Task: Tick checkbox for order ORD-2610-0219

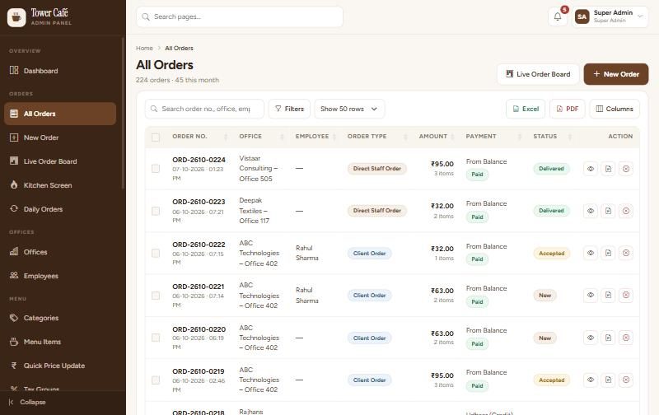Action: coord(156,380)
